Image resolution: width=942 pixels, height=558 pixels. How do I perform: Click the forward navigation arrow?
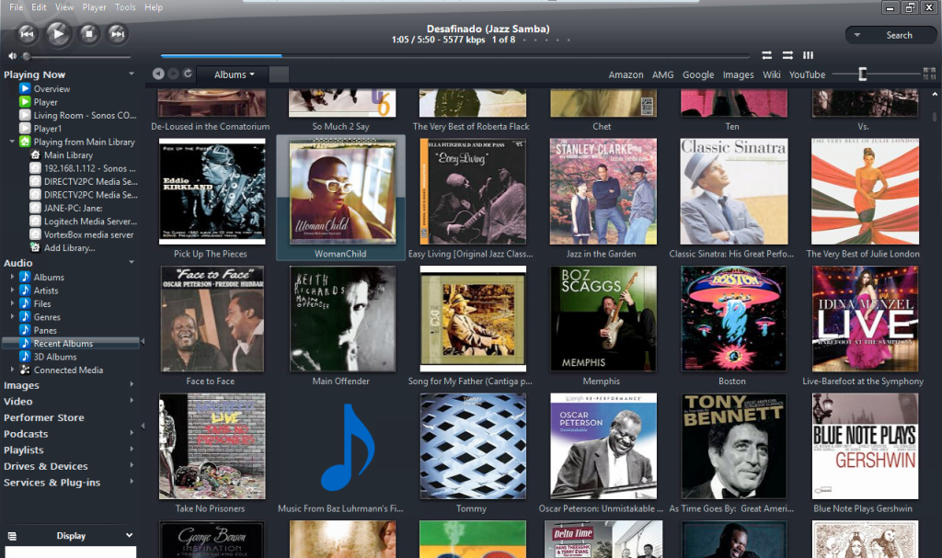click(173, 74)
